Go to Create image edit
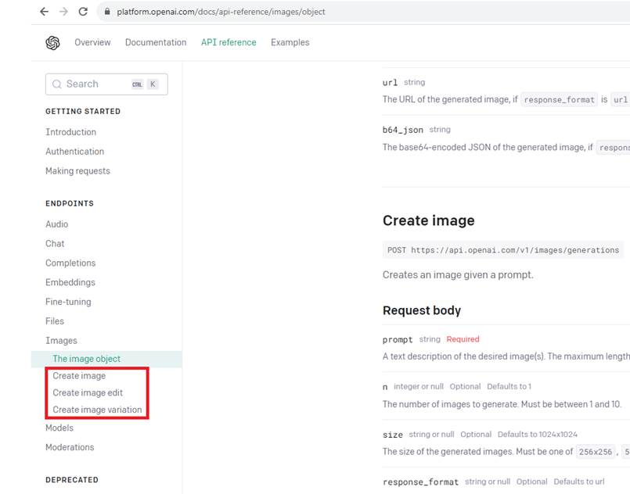This screenshot has height=494, width=630. click(x=88, y=393)
